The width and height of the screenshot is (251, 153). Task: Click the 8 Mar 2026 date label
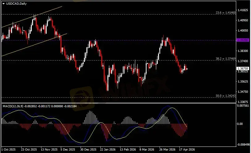[x=147, y=149]
